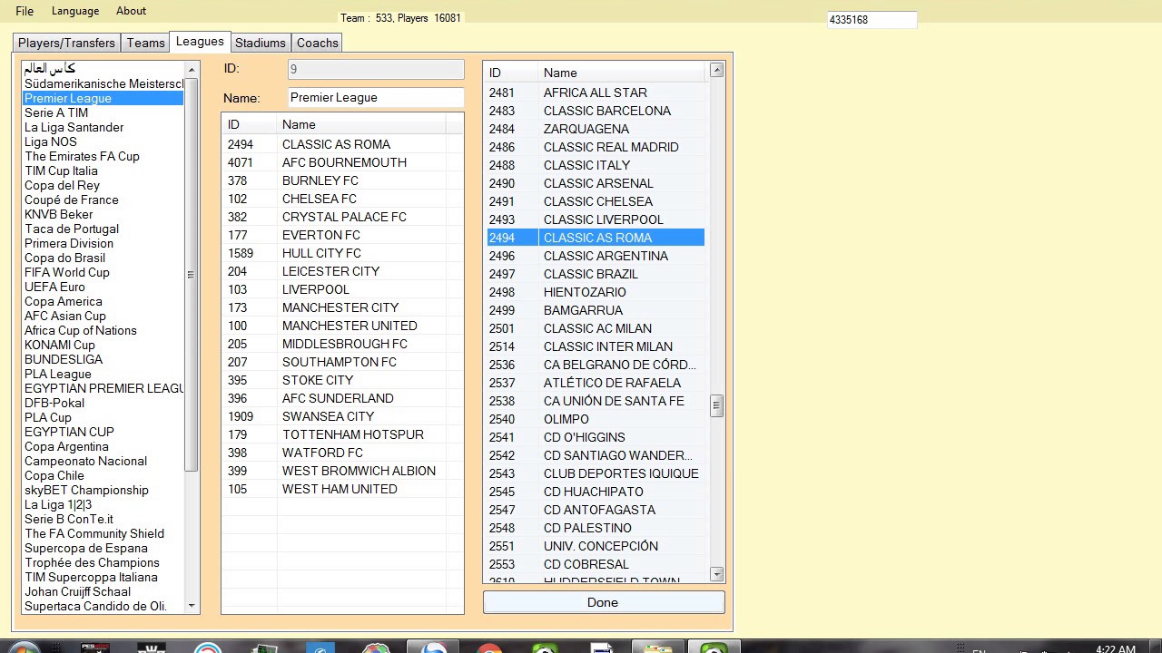The image size is (1162, 653).
Task: Switch to the Teams tab
Action: tap(145, 43)
